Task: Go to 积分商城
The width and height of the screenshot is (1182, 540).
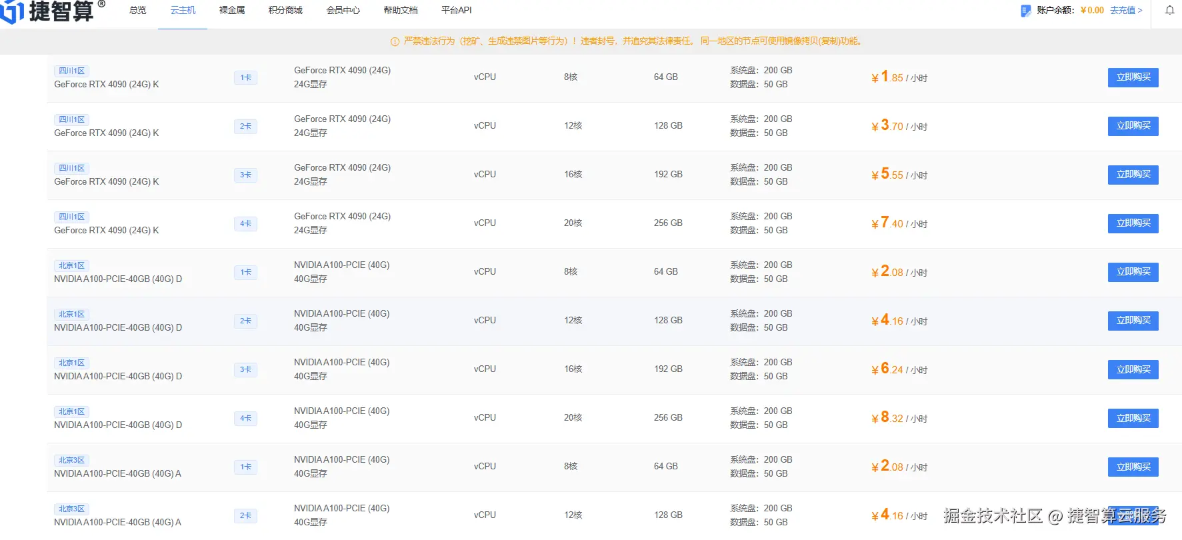Action: click(285, 10)
